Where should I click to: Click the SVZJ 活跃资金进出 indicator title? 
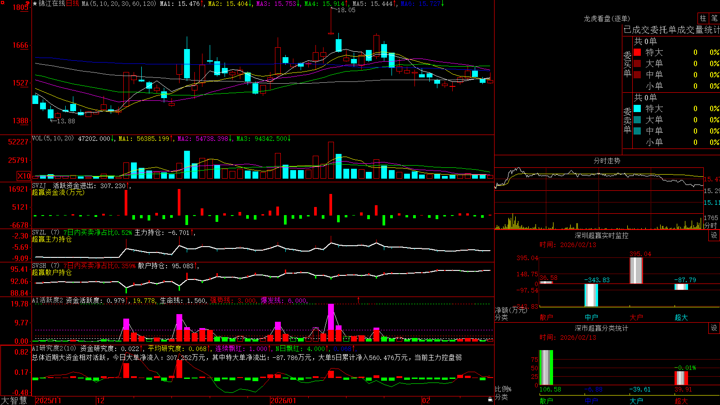coord(65,186)
